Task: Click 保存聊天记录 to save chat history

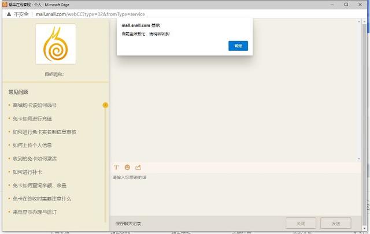Action: coord(128,223)
